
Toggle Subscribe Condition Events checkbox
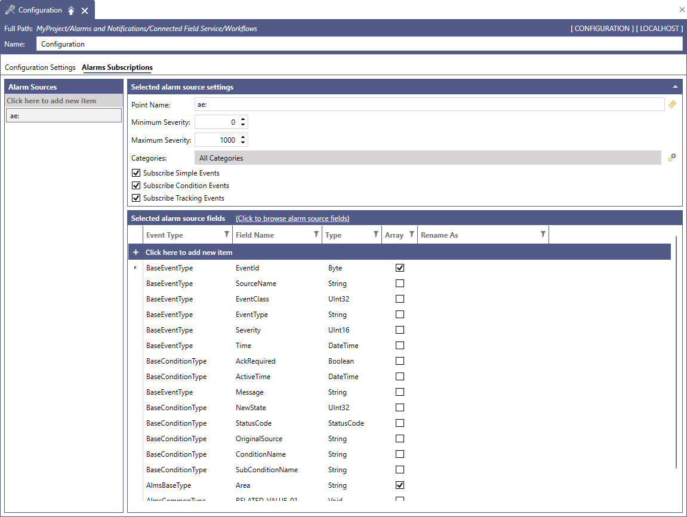(136, 185)
